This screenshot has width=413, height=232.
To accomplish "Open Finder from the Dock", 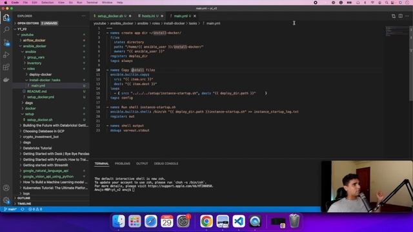I will tap(119, 221).
